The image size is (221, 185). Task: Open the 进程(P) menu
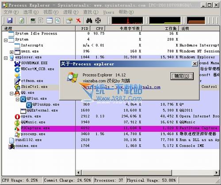[71, 12]
